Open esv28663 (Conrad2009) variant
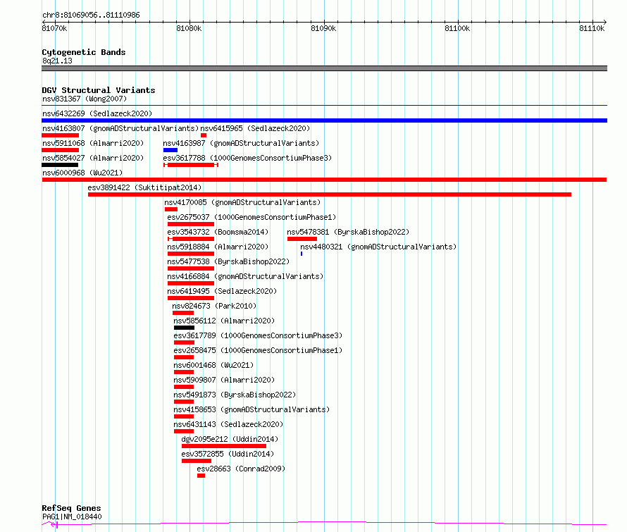This screenshot has width=627, height=532. 241,469
